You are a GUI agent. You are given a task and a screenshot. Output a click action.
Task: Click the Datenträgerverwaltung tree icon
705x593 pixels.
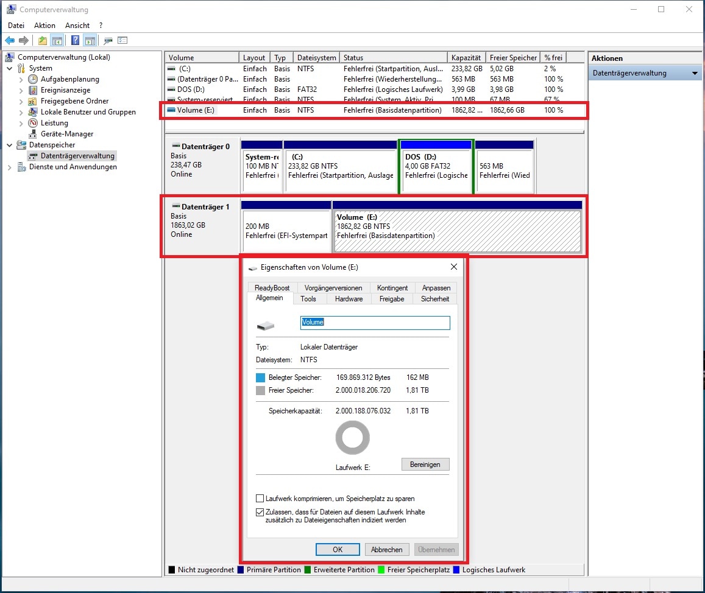33,156
